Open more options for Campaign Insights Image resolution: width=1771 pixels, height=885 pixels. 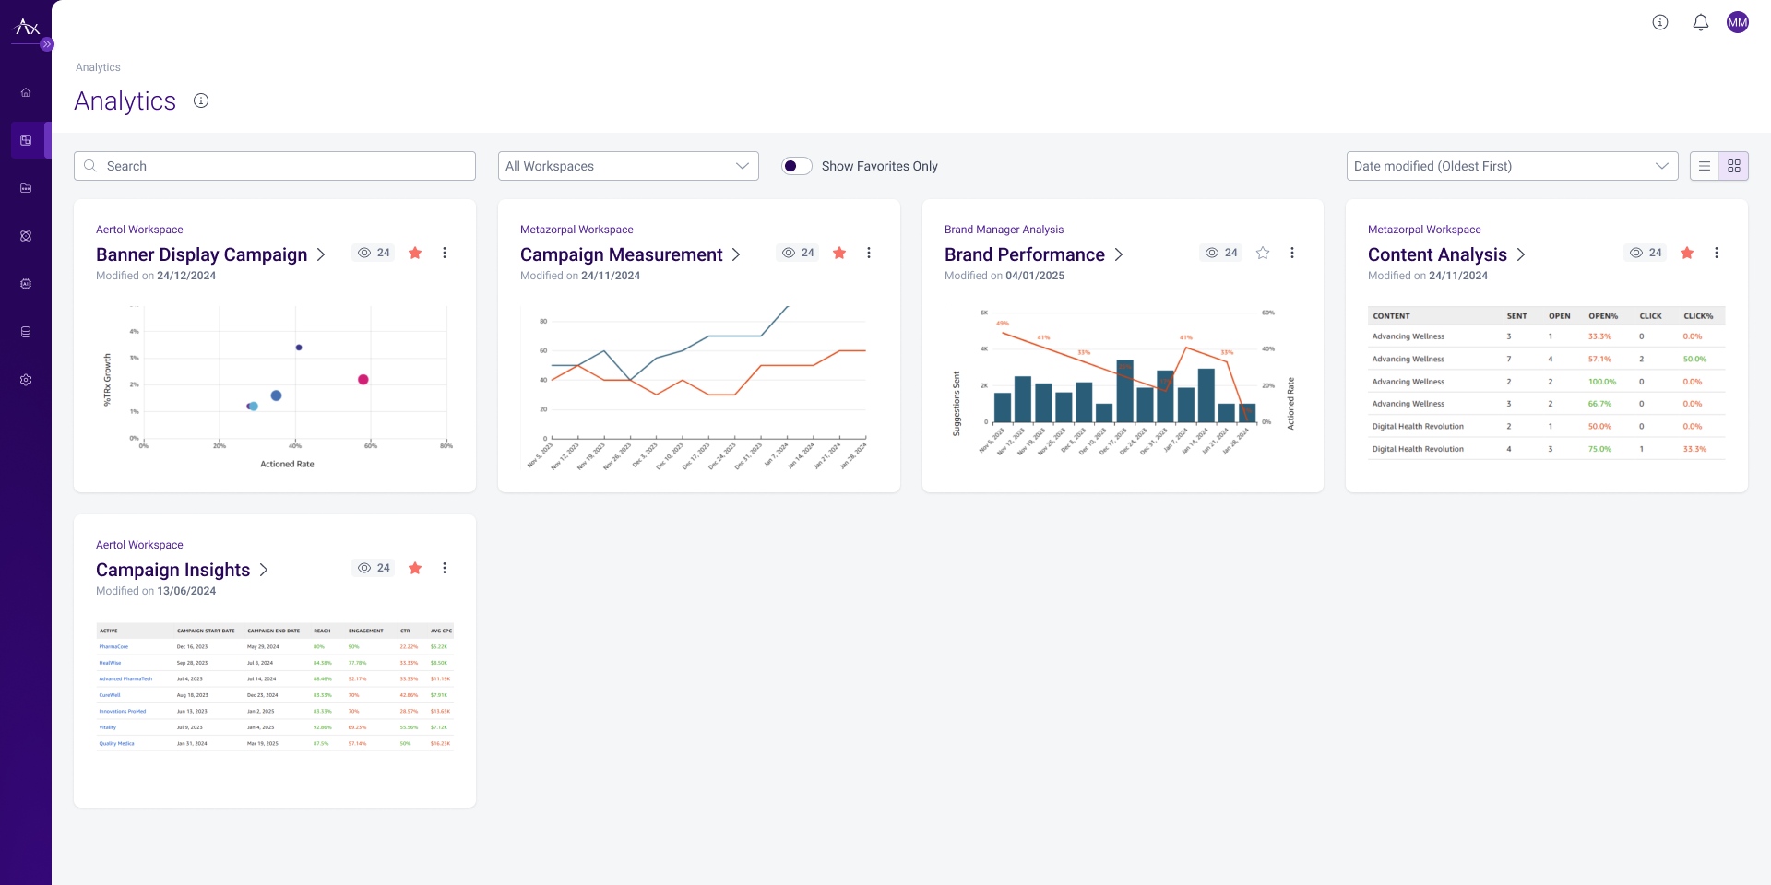(x=445, y=568)
